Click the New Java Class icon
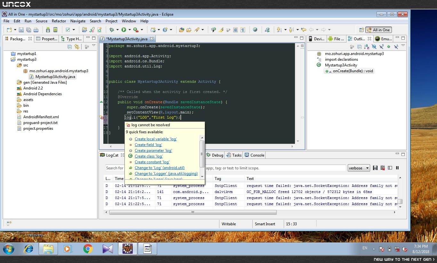437x263 pixels. pyautogui.click(x=99, y=30)
